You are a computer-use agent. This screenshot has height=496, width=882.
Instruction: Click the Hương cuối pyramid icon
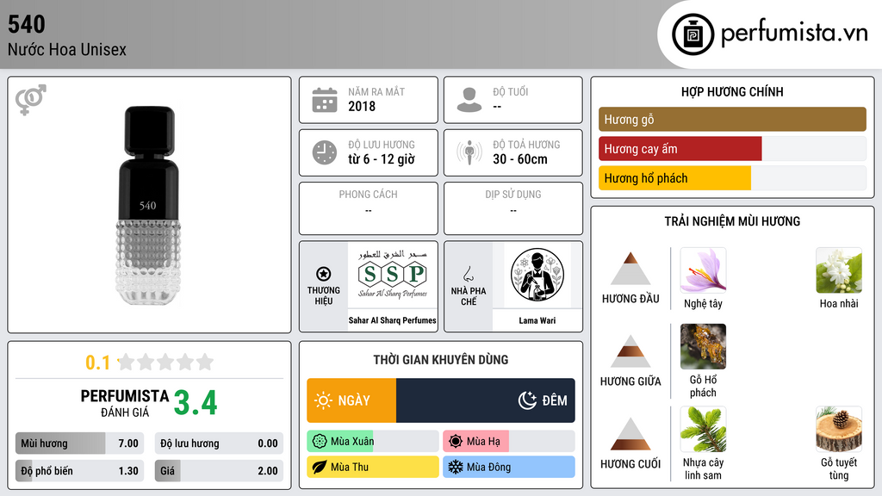[x=630, y=434]
